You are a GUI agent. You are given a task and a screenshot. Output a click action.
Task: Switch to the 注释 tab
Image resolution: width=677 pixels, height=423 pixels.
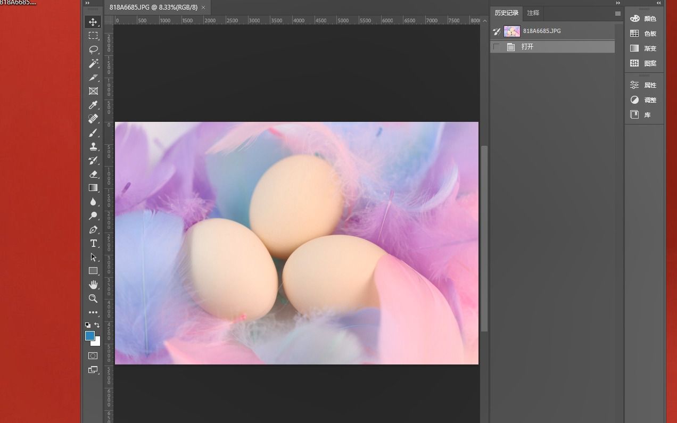533,13
